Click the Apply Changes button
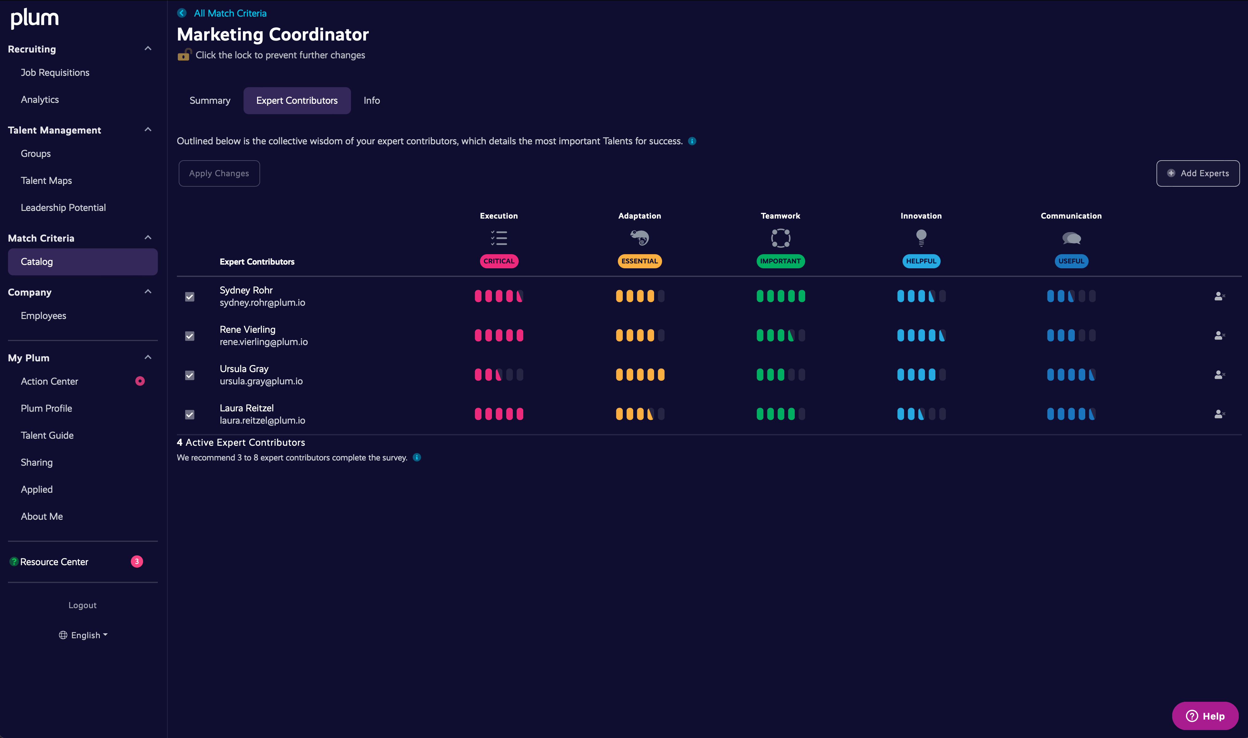 pyautogui.click(x=219, y=173)
